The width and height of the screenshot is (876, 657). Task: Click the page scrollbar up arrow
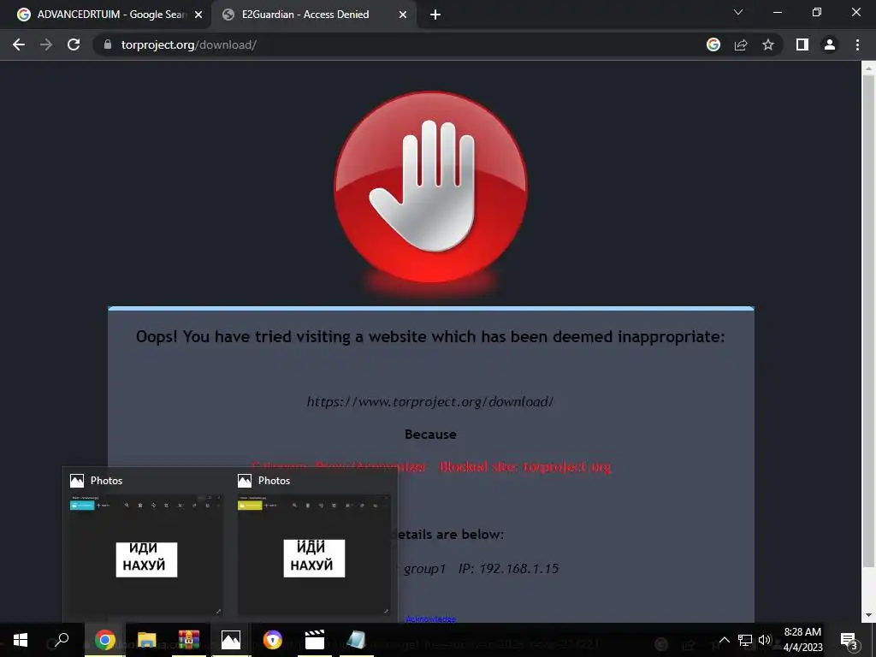click(868, 69)
